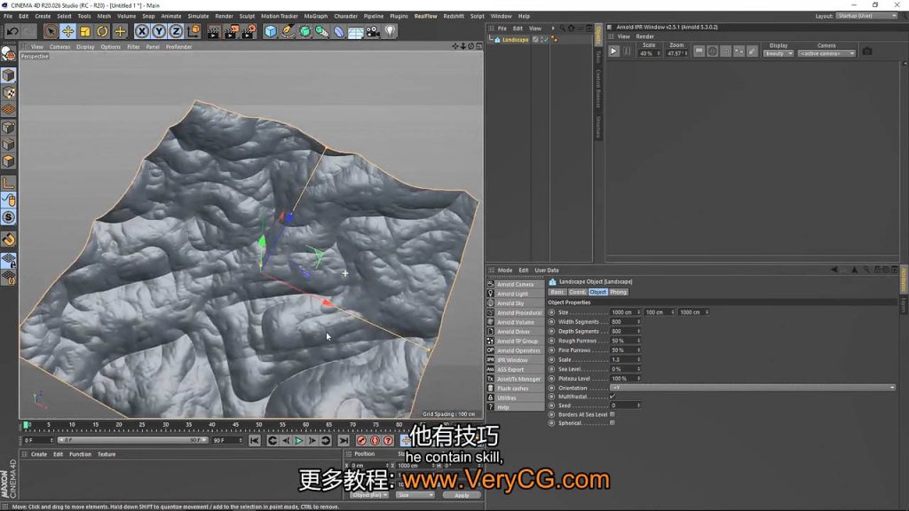Click the Arnold Sky button

pyautogui.click(x=516, y=303)
